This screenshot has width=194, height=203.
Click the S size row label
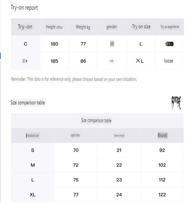click(x=33, y=150)
